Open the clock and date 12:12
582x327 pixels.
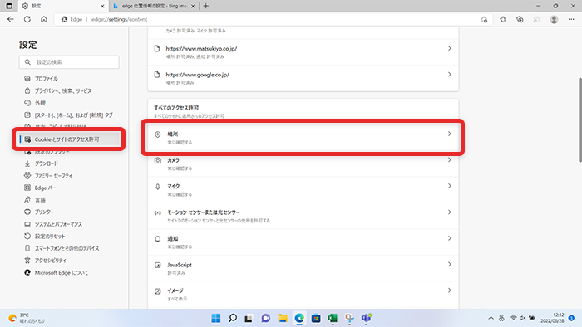(552, 318)
